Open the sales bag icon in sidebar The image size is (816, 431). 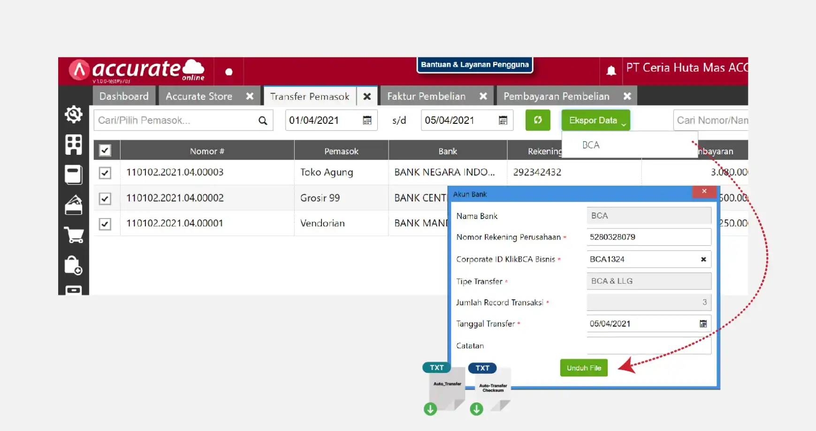(74, 265)
